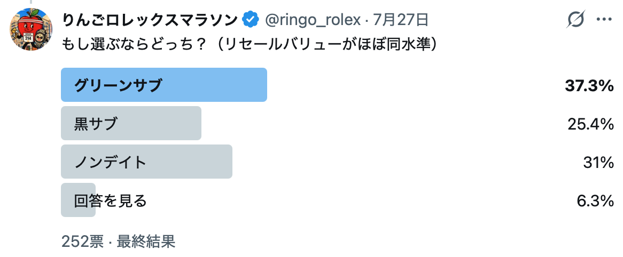Click the 25.4% result percentage
The width and height of the screenshot is (623, 257).
coord(591,124)
